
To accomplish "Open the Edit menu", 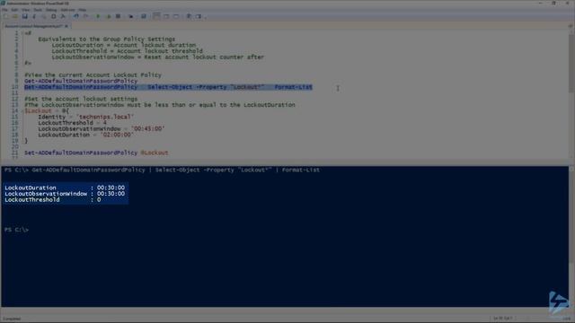I will click(14, 10).
